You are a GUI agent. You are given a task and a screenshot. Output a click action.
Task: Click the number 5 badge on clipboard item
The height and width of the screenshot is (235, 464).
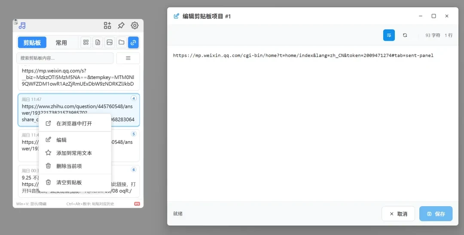[134, 134]
